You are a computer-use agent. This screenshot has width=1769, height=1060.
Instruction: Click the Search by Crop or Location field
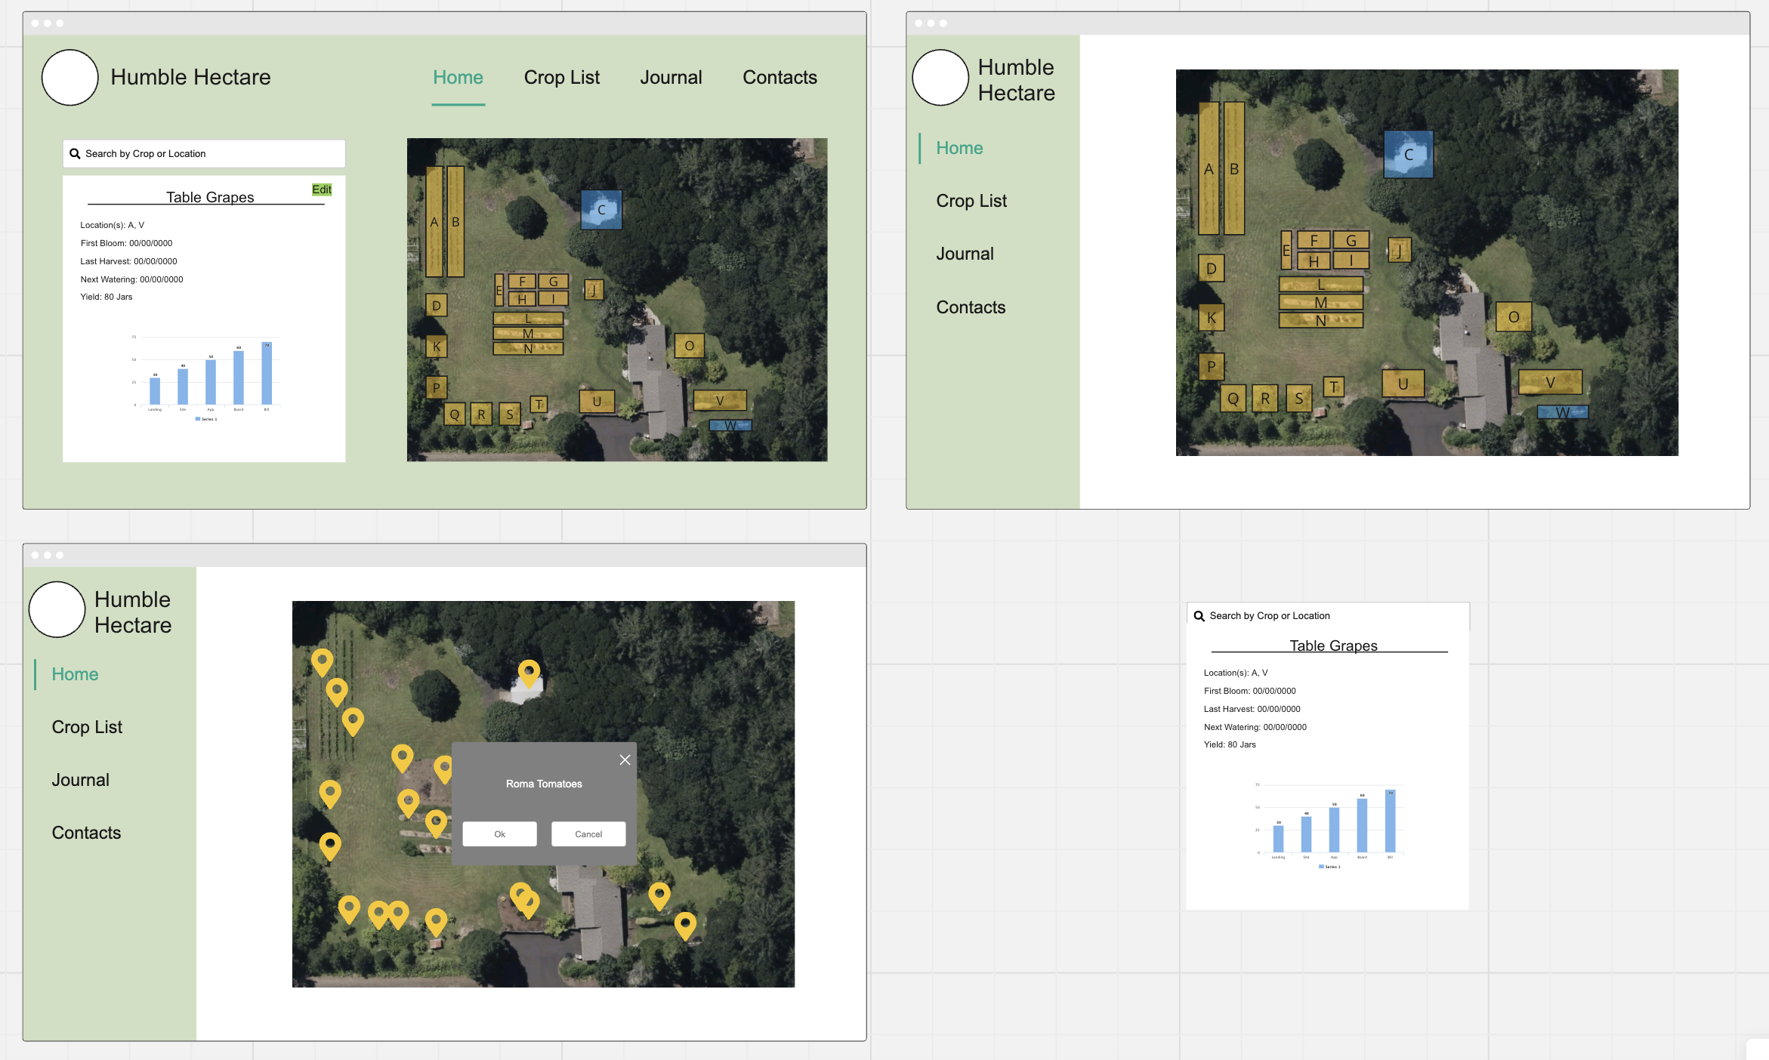[204, 154]
